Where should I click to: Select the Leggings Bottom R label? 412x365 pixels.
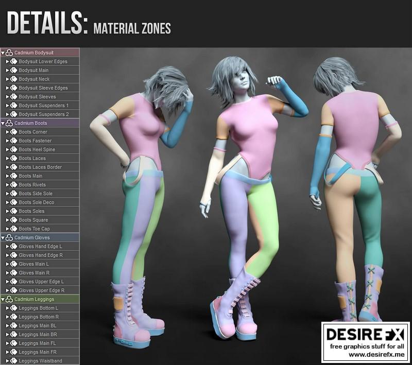[x=39, y=317]
